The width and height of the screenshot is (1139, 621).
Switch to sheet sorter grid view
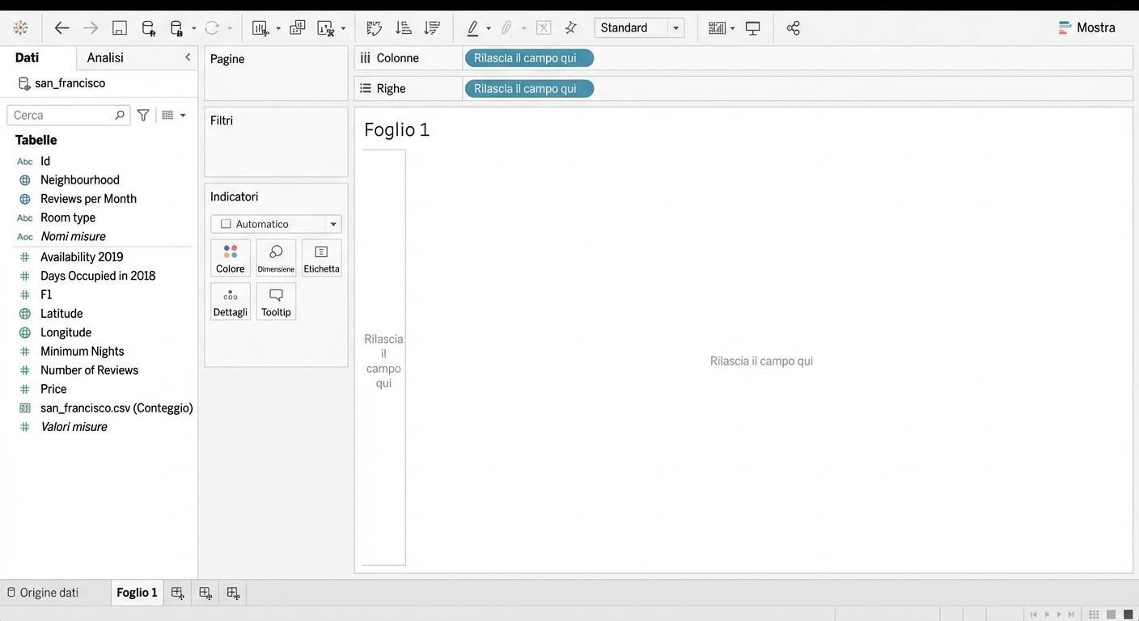[1094, 615]
